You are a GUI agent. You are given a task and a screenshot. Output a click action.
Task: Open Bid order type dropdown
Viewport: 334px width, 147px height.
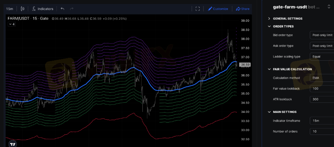click(x=322, y=35)
